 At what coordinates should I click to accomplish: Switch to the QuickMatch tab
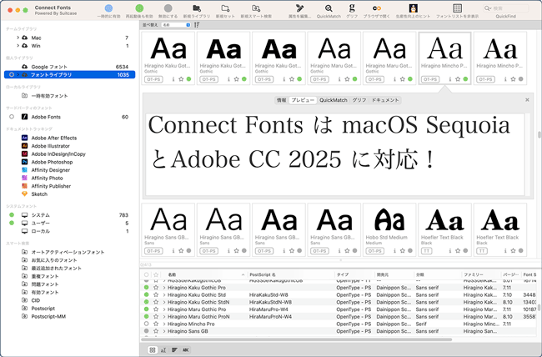click(334, 100)
